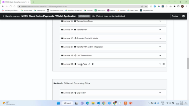Toggle browser side panel icon
The image size is (189, 106).
(178, 6)
